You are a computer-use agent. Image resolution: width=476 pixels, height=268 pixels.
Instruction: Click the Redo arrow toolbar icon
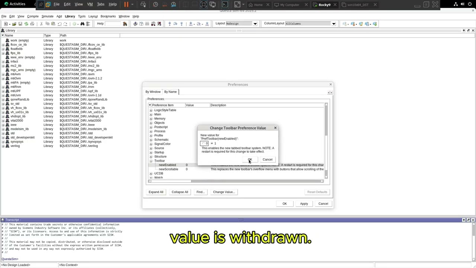65,24
